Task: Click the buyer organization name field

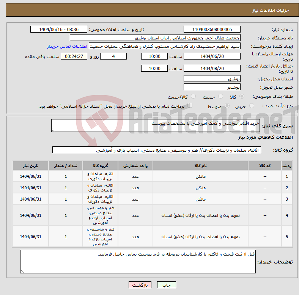Action: (155, 38)
